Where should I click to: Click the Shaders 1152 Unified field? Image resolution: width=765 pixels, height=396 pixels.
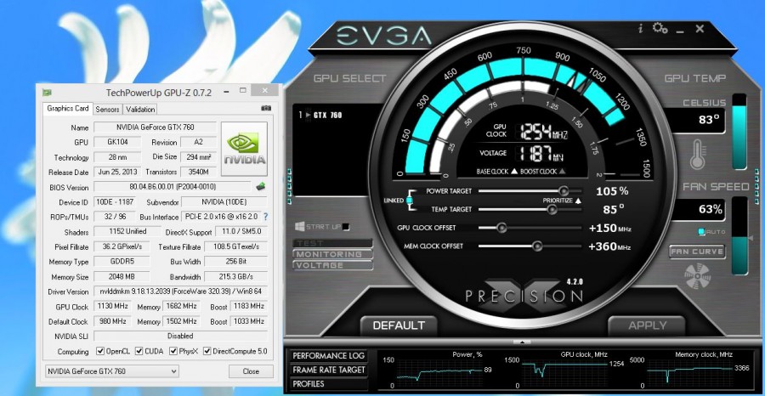(127, 232)
